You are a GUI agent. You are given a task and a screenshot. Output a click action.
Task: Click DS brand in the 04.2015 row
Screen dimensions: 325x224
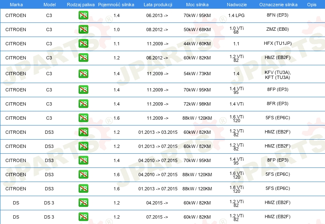(x=16, y=203)
